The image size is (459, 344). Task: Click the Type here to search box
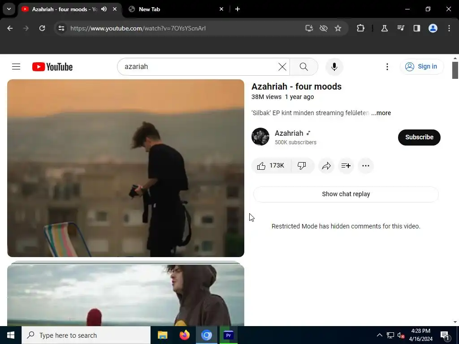tap(86, 335)
